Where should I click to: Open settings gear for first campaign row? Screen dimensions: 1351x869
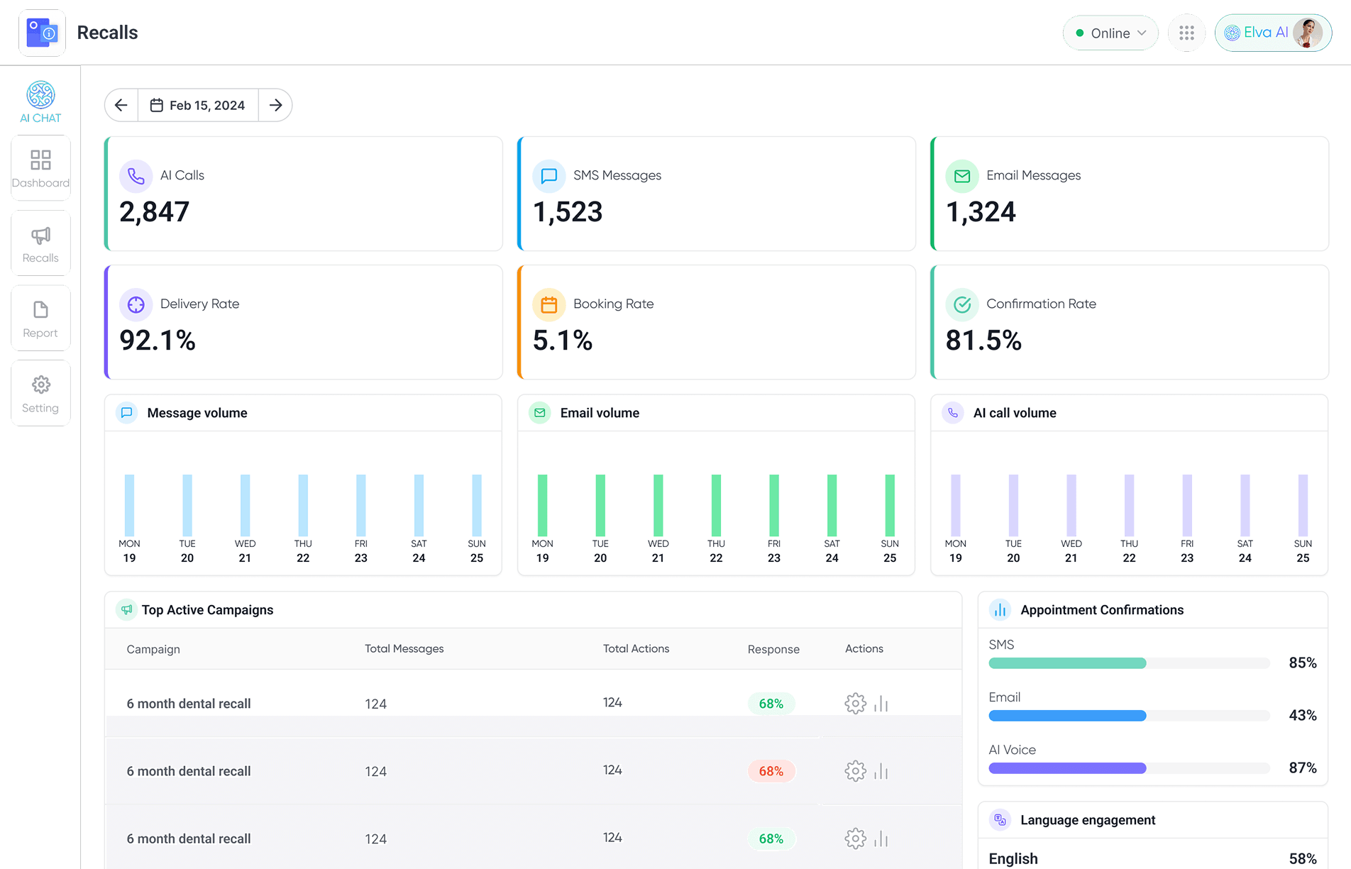click(855, 704)
